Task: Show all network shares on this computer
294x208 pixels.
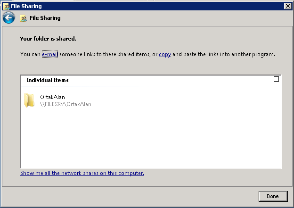Action: (x=82, y=173)
